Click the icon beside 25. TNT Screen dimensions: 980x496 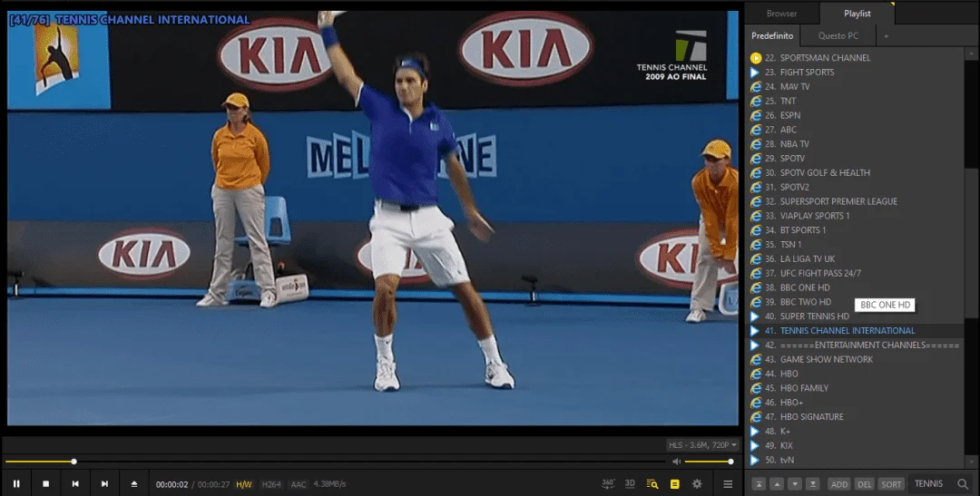(x=756, y=101)
